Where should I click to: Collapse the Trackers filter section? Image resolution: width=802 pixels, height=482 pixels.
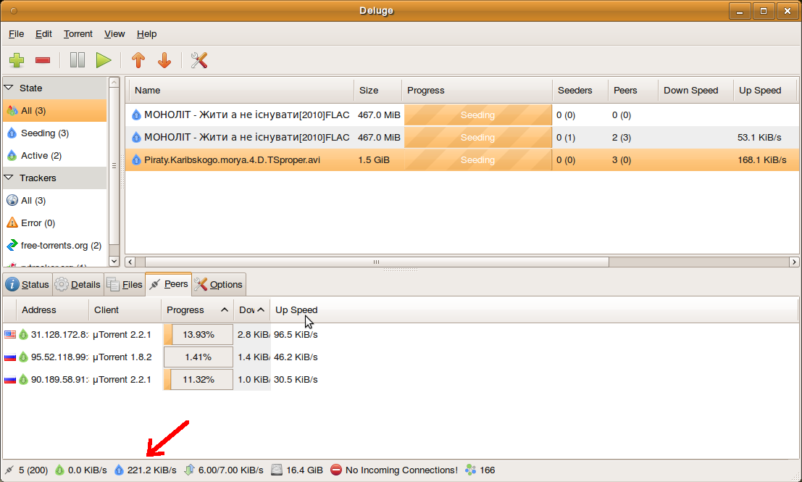(9, 178)
